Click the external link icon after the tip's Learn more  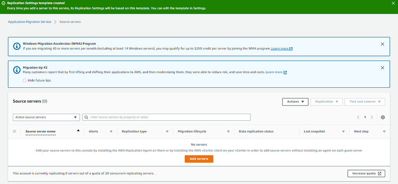click(285, 72)
